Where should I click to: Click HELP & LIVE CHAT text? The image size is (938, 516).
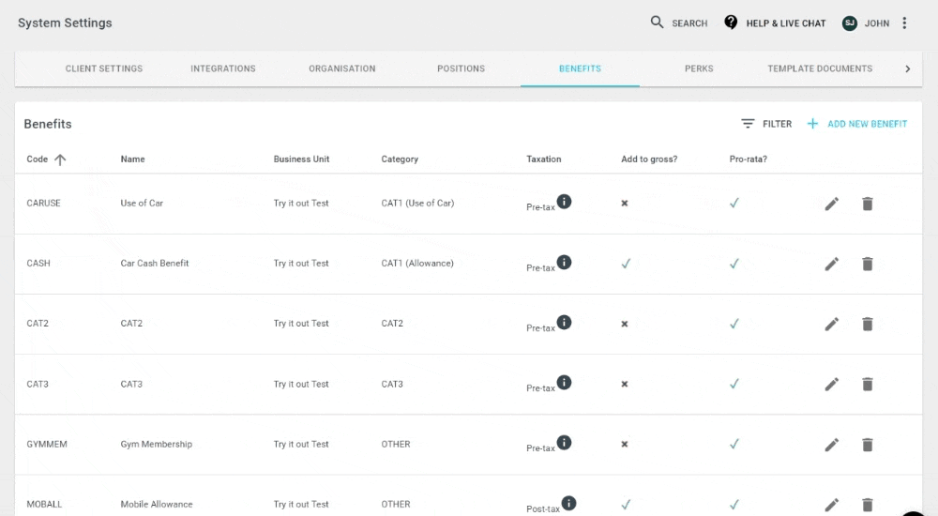(785, 23)
